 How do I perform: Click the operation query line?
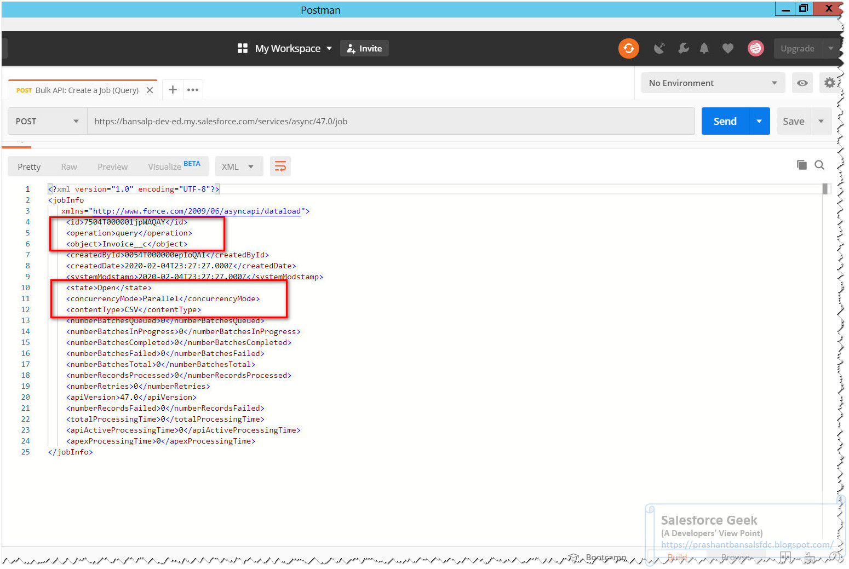(129, 233)
